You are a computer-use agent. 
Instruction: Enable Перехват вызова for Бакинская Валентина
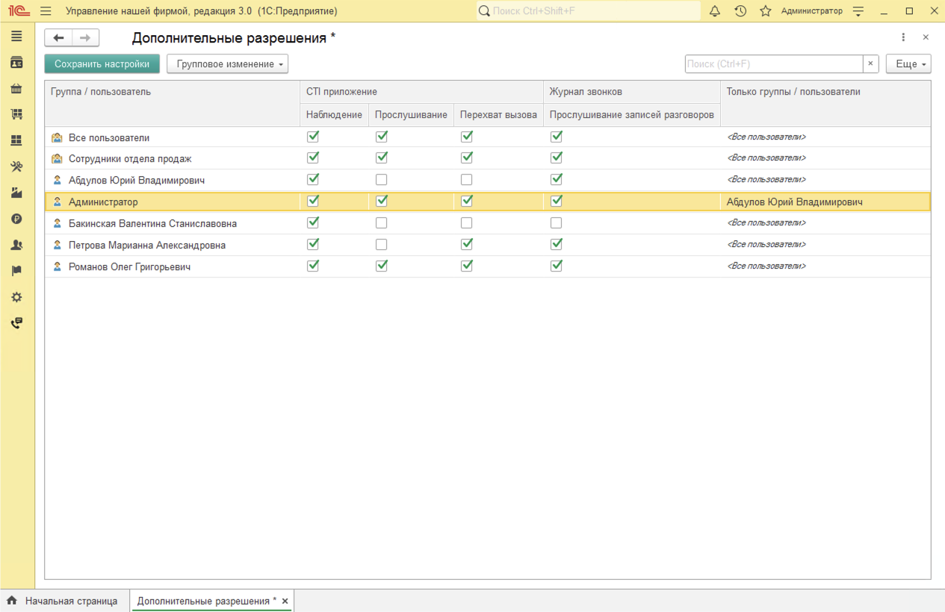coord(467,223)
